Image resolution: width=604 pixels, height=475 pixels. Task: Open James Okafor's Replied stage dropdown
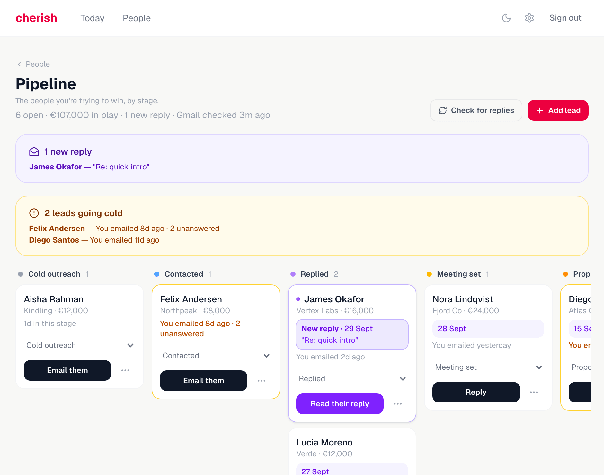[x=352, y=379]
